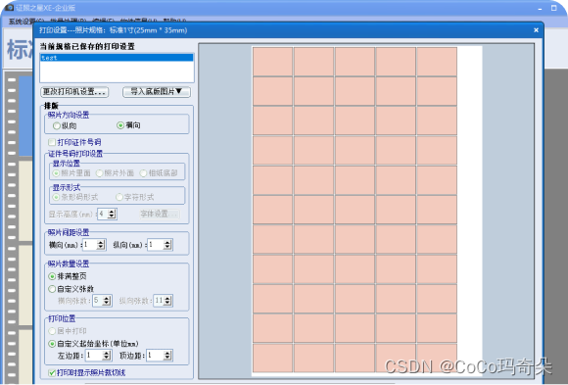Select the 横向 photo orientation radio
Viewport: 568px width, 385px height.
click(120, 125)
